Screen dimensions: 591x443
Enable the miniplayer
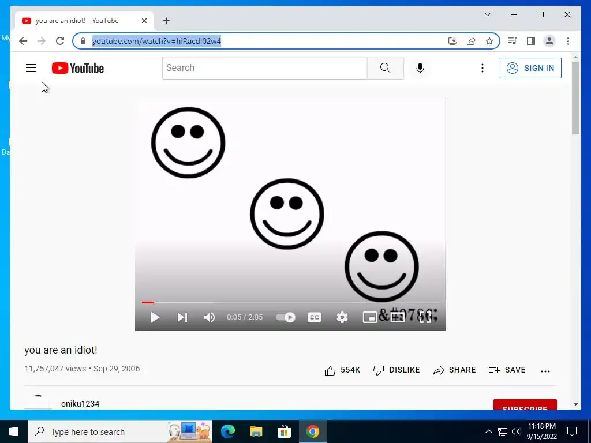370,317
